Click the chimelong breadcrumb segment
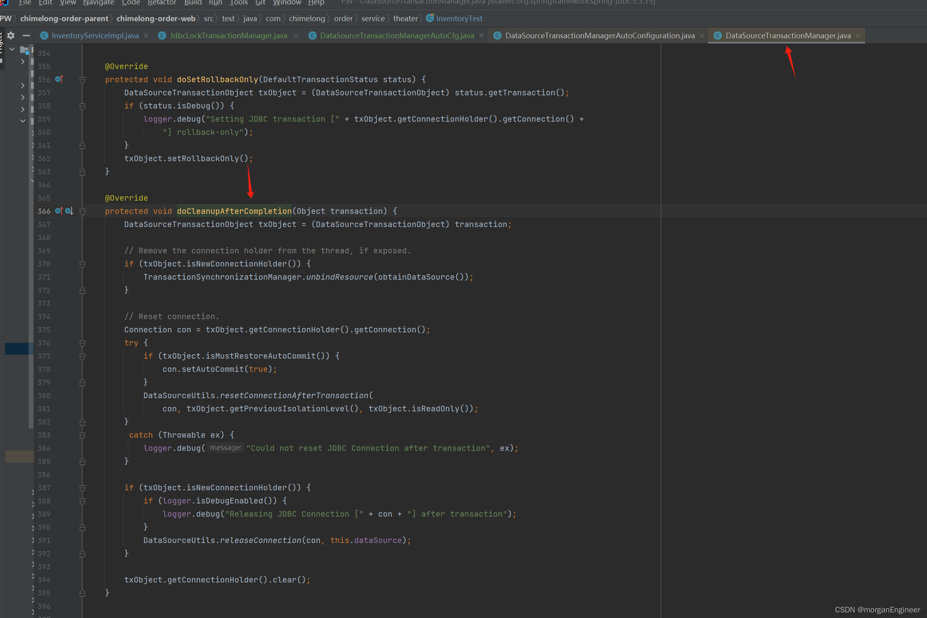The width and height of the screenshot is (927, 618). click(307, 18)
